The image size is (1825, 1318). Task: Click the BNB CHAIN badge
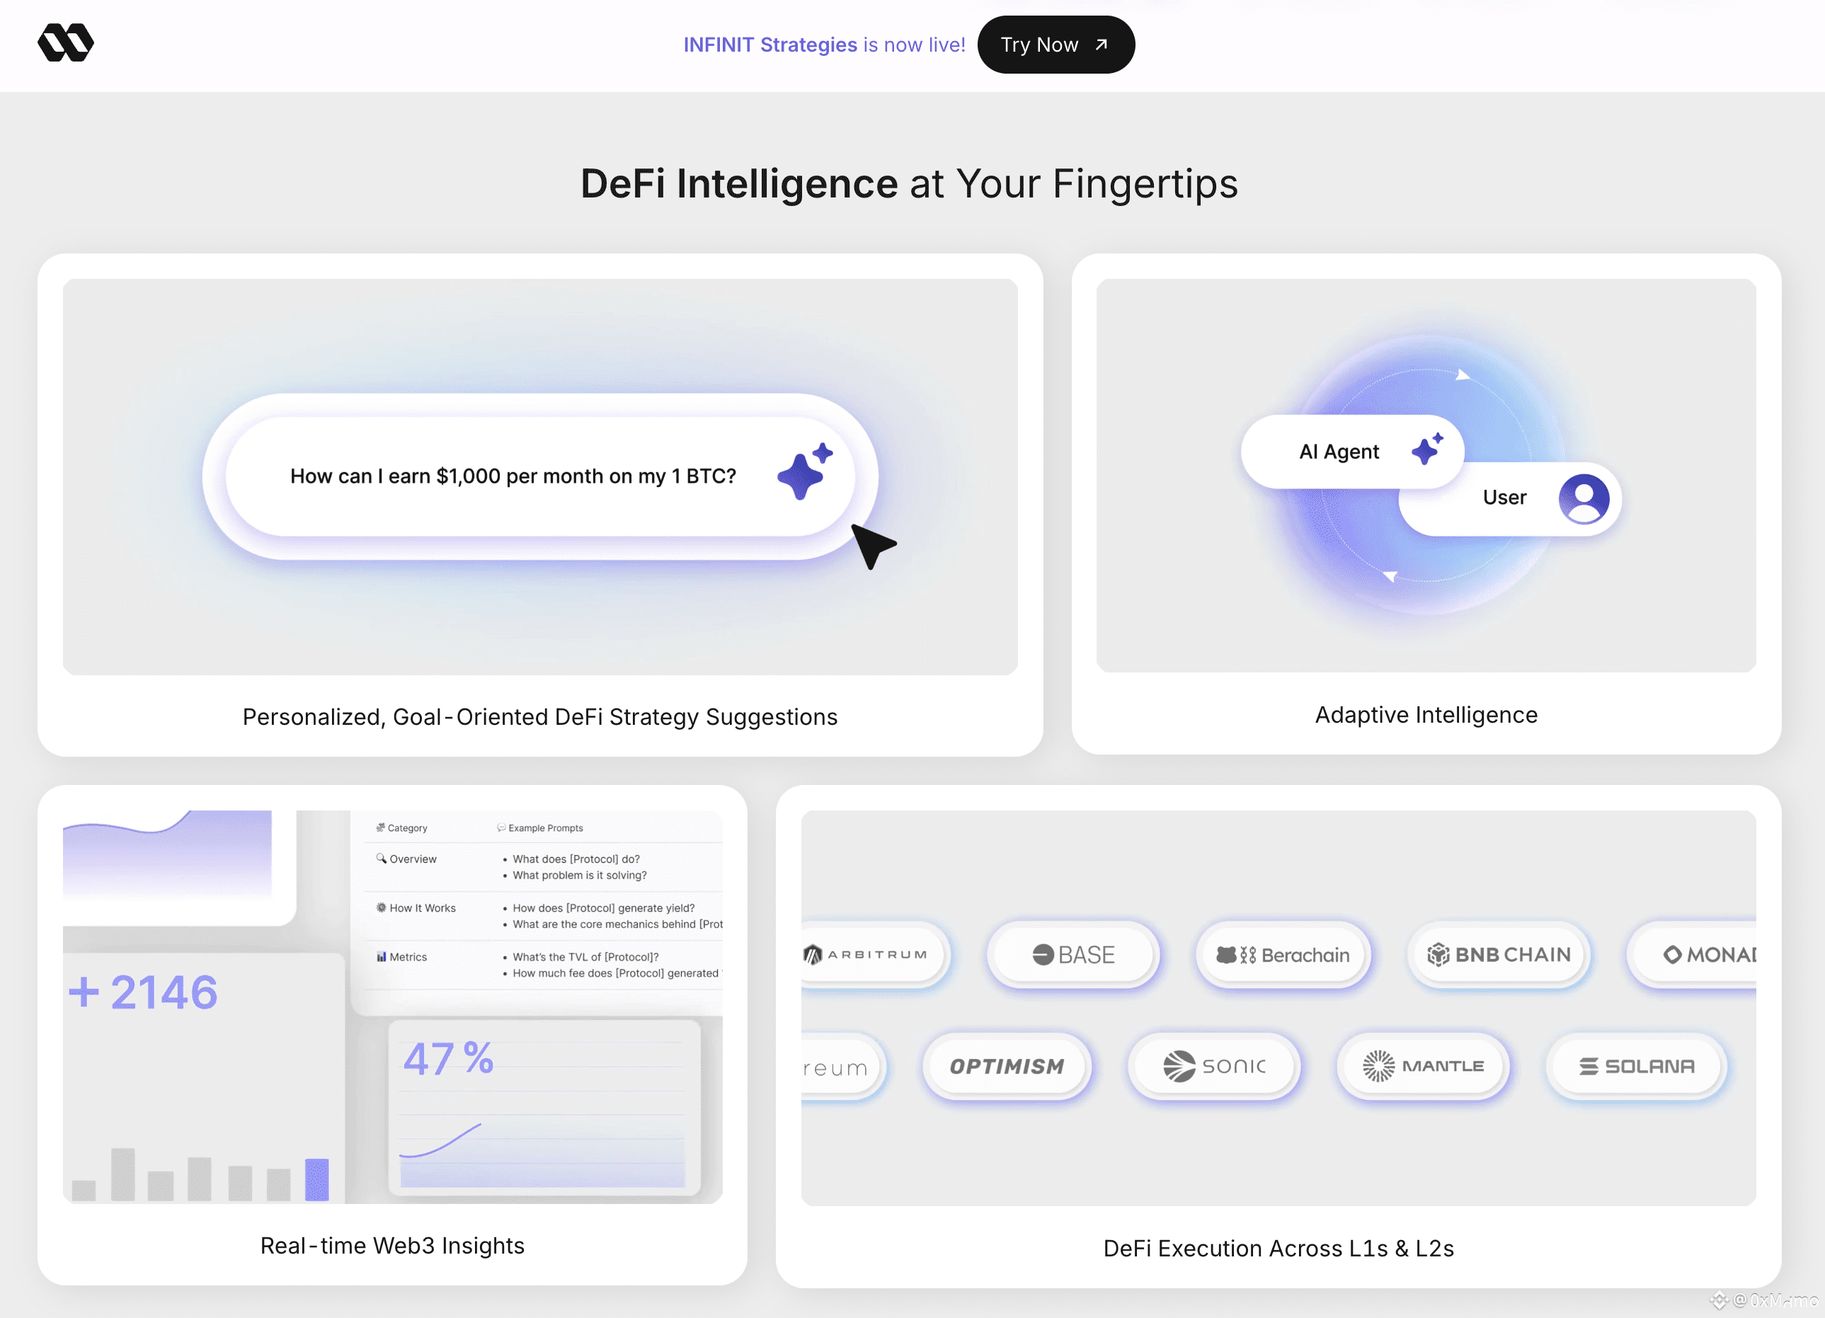click(x=1499, y=954)
